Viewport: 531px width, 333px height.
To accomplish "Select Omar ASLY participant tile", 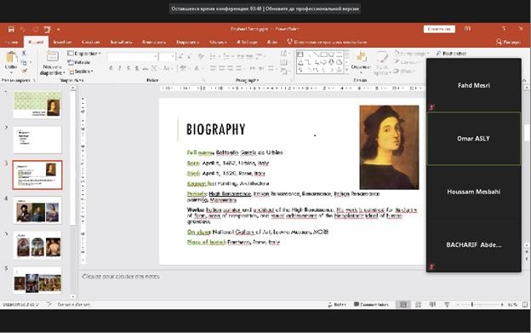I will [x=473, y=139].
